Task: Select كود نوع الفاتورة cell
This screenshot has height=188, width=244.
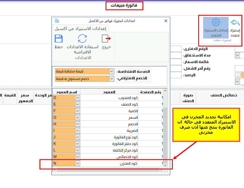Action: point(109,137)
